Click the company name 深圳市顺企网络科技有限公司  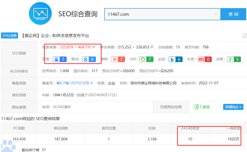[x=153, y=83]
